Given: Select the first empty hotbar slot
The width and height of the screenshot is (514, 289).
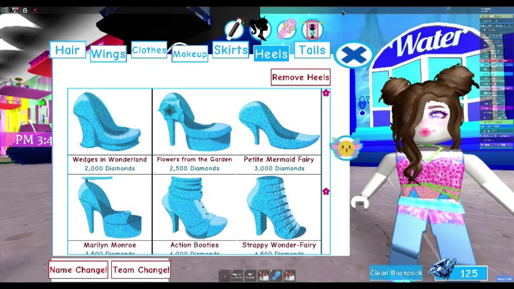Looking at the screenshot, I should (x=224, y=275).
